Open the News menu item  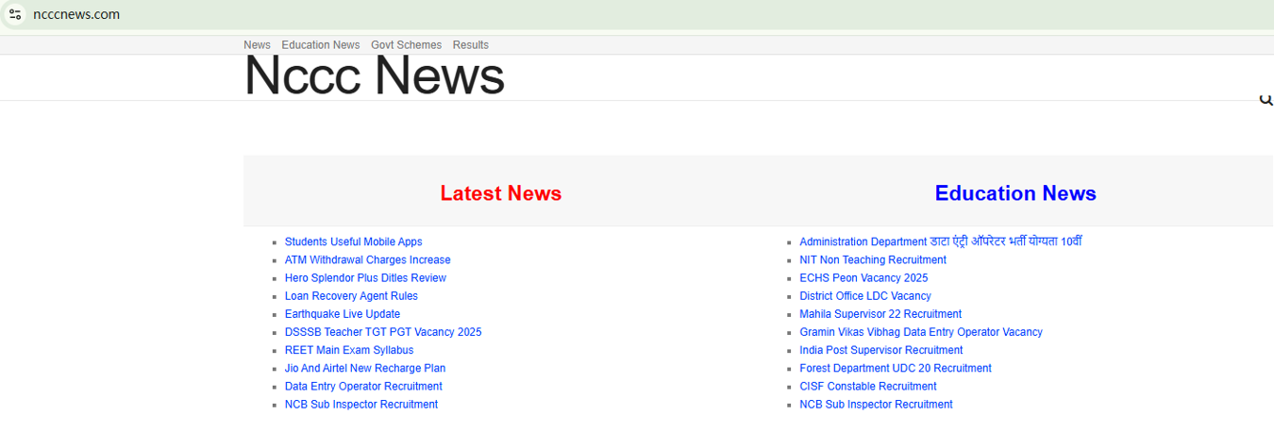coord(257,45)
